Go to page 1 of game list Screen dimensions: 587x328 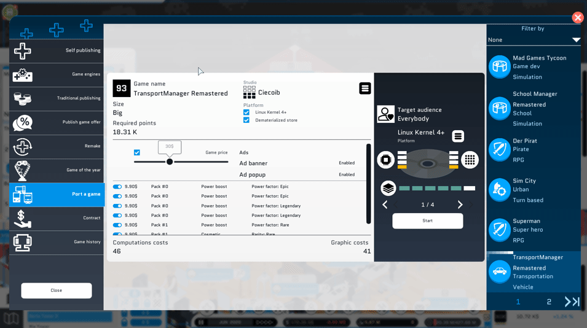click(518, 302)
